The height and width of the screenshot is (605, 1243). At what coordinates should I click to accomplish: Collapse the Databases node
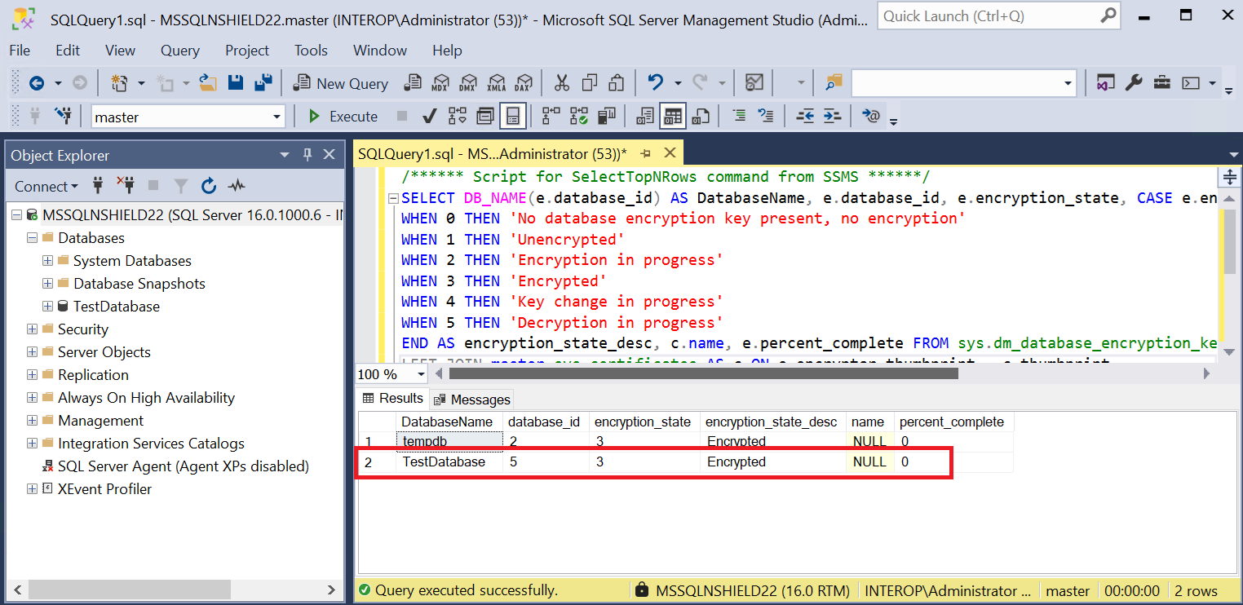pyautogui.click(x=32, y=238)
